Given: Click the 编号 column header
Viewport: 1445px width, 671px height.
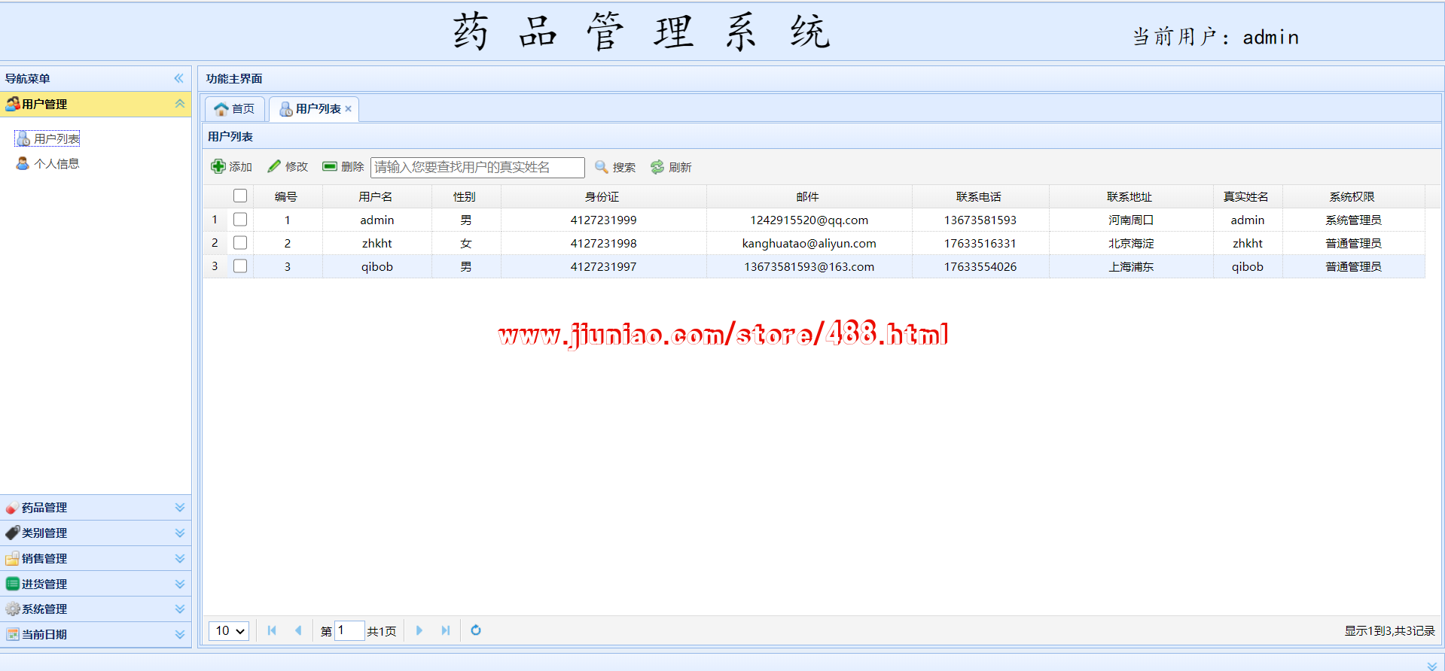Looking at the screenshot, I should tap(286, 196).
